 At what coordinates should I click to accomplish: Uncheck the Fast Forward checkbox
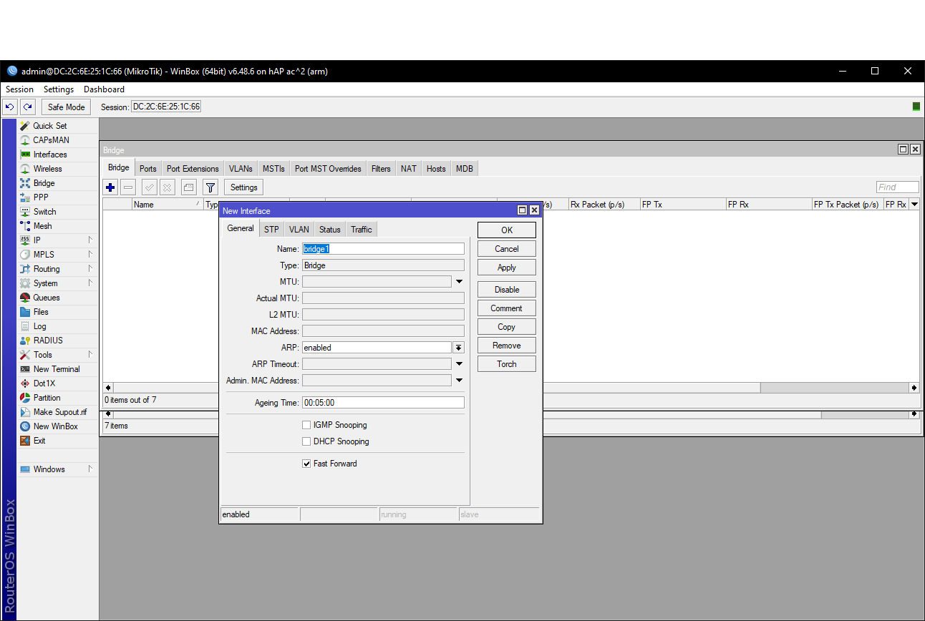click(306, 464)
